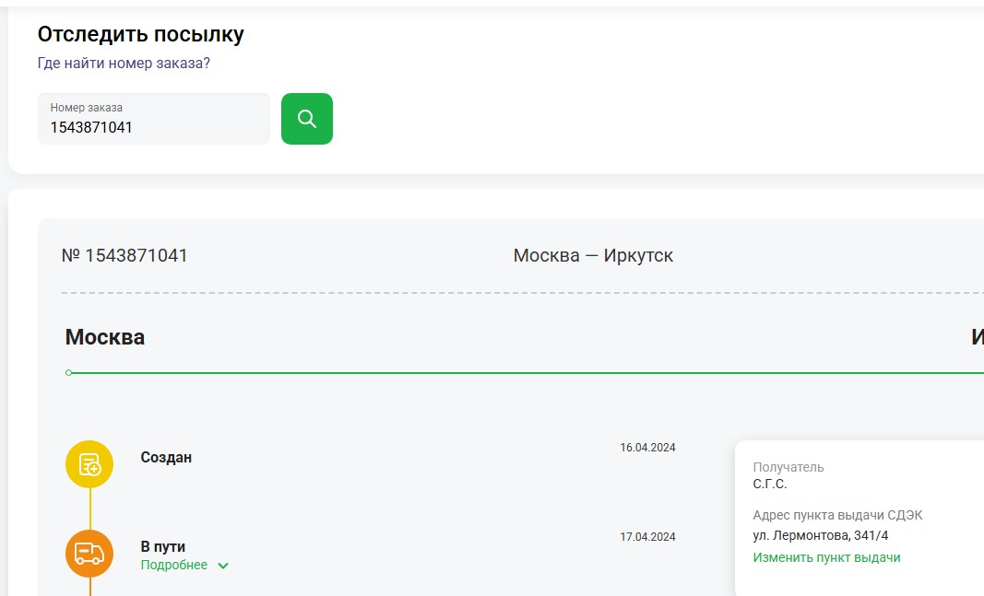The height and width of the screenshot is (596, 984).
Task: Open the Где найти номер заказа link
Action: click(124, 64)
